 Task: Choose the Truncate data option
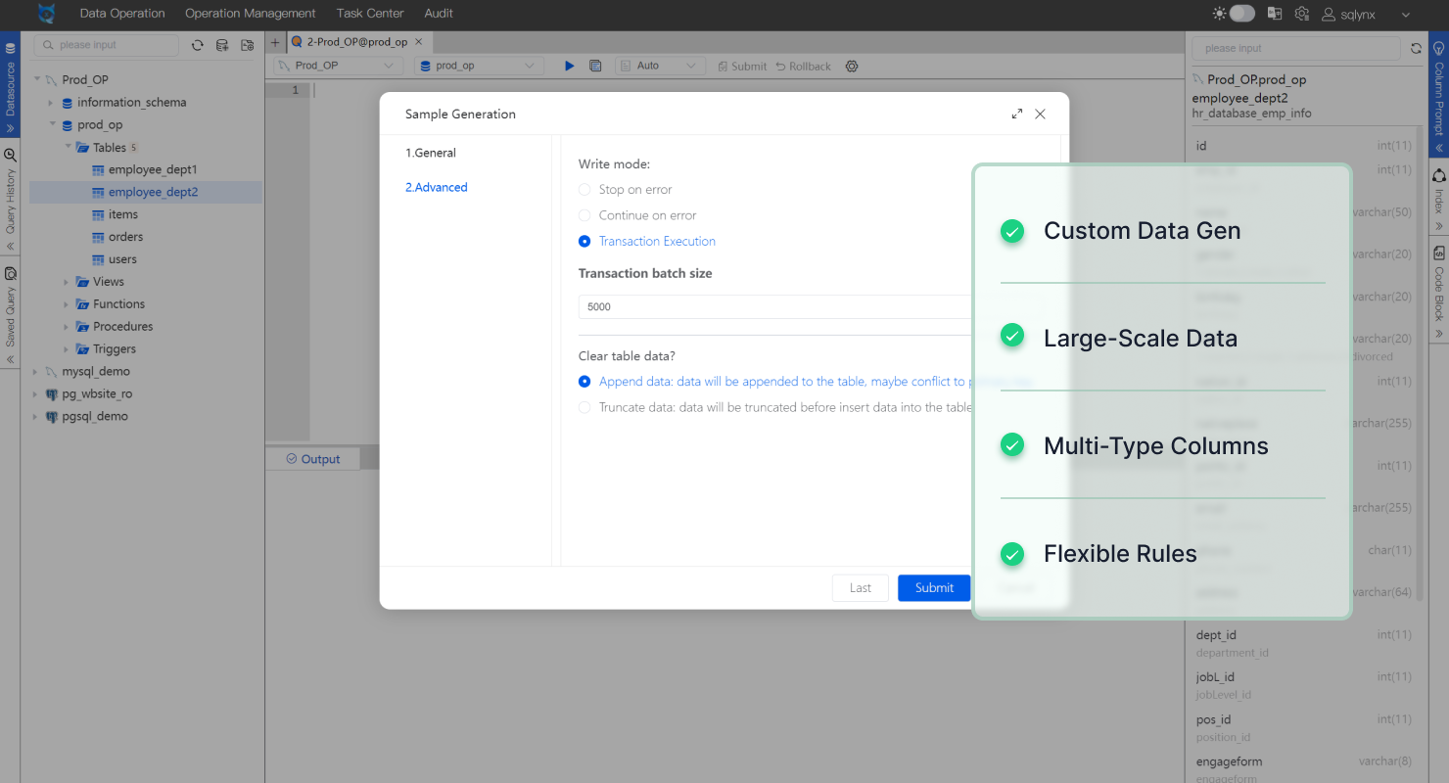(x=584, y=407)
